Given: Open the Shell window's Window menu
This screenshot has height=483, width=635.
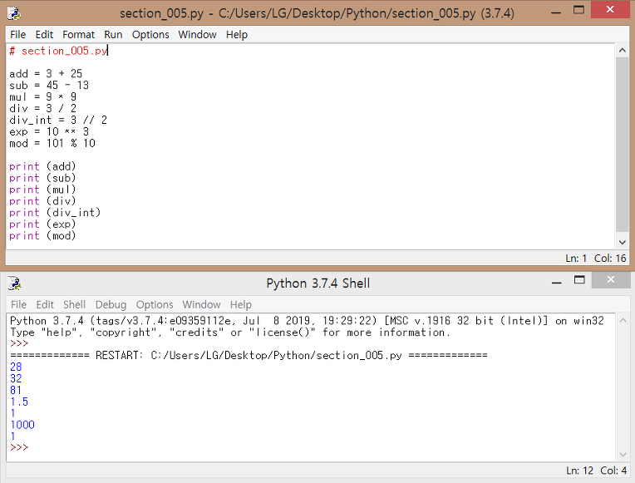Looking at the screenshot, I should [x=201, y=304].
